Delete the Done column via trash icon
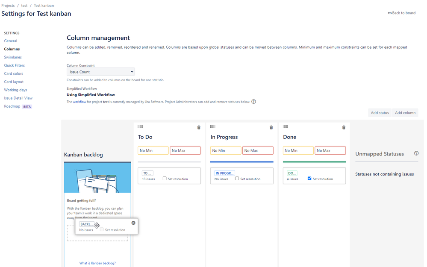 (x=344, y=127)
